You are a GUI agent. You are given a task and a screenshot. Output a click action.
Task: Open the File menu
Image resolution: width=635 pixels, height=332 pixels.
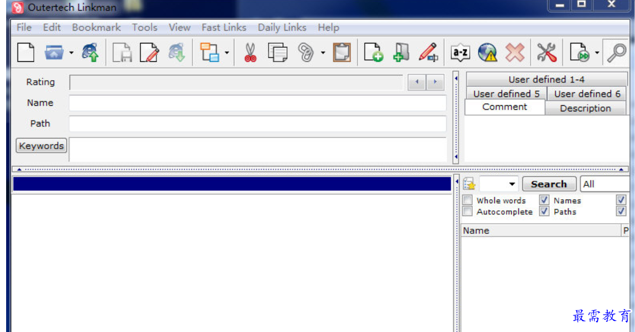coord(24,28)
